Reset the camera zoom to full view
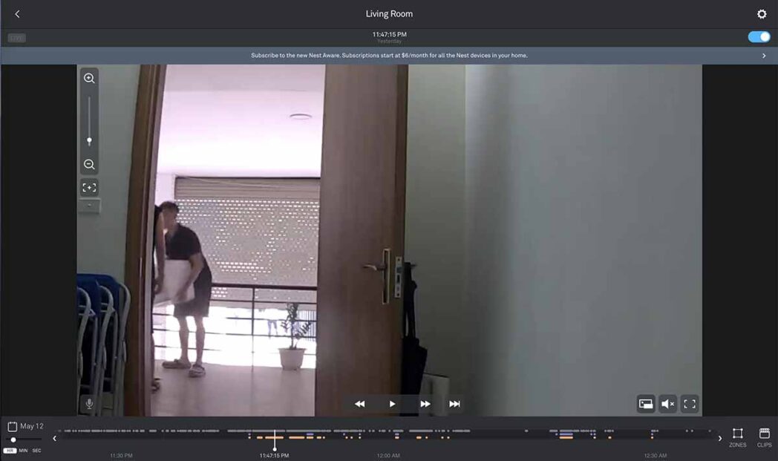Image resolution: width=778 pixels, height=461 pixels. [x=89, y=187]
